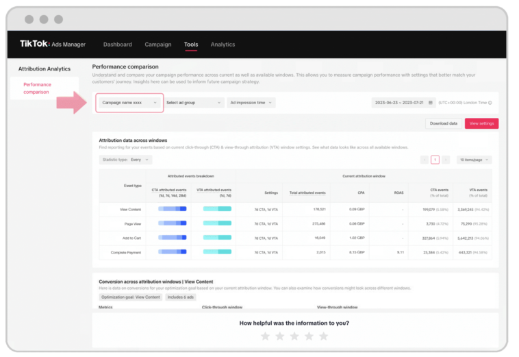Rate helpfulness with the fifth star
The width and height of the screenshot is (519, 357).
point(324,336)
